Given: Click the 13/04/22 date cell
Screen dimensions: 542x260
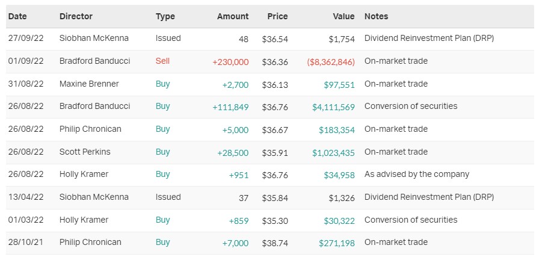Looking at the screenshot, I should 26,197.
